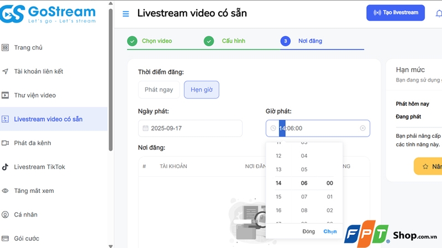Select hour 12 in time picker
The image size is (442, 248).
(278, 156)
